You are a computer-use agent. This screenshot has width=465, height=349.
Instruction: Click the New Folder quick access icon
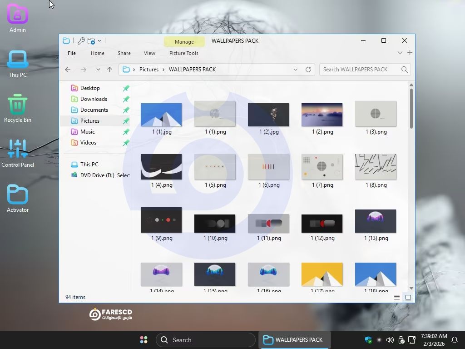[91, 41]
